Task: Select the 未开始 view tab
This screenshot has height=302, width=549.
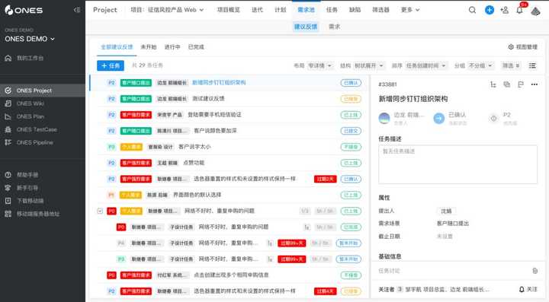Action: (x=149, y=47)
